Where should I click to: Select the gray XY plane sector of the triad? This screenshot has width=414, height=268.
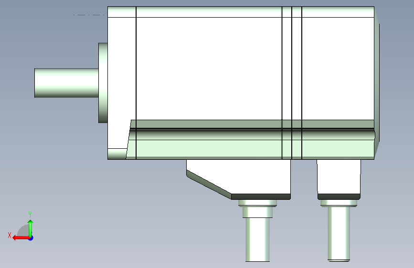pos(23,230)
